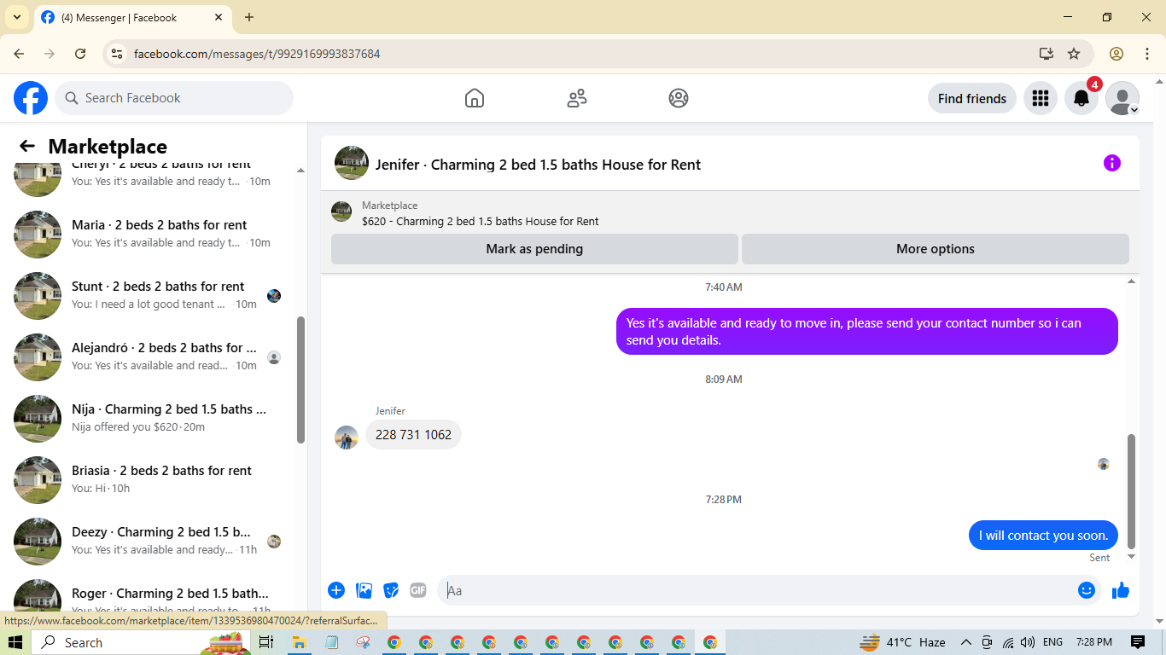Image resolution: width=1166 pixels, height=655 pixels.
Task: Go back using the Marketplace arrow
Action: pyautogui.click(x=27, y=146)
